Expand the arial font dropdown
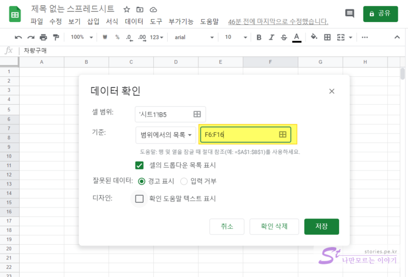408x277 pixels. (x=194, y=38)
